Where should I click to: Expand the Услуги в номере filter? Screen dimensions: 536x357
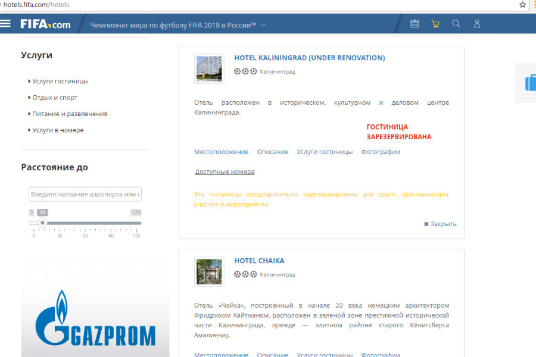[58, 130]
